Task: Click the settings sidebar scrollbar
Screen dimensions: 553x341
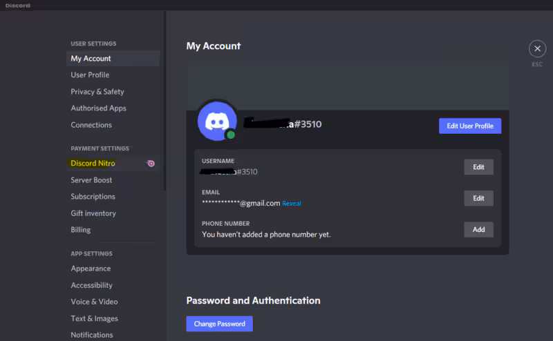Action: 165,104
